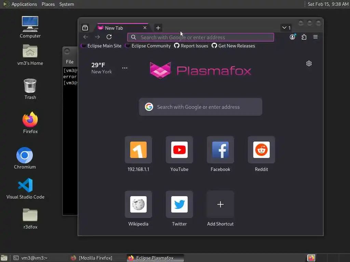The image size is (350, 262).
Task: Open the Applications menu
Action: pyautogui.click(x=20, y=4)
